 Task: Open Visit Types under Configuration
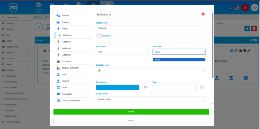tap(10, 110)
